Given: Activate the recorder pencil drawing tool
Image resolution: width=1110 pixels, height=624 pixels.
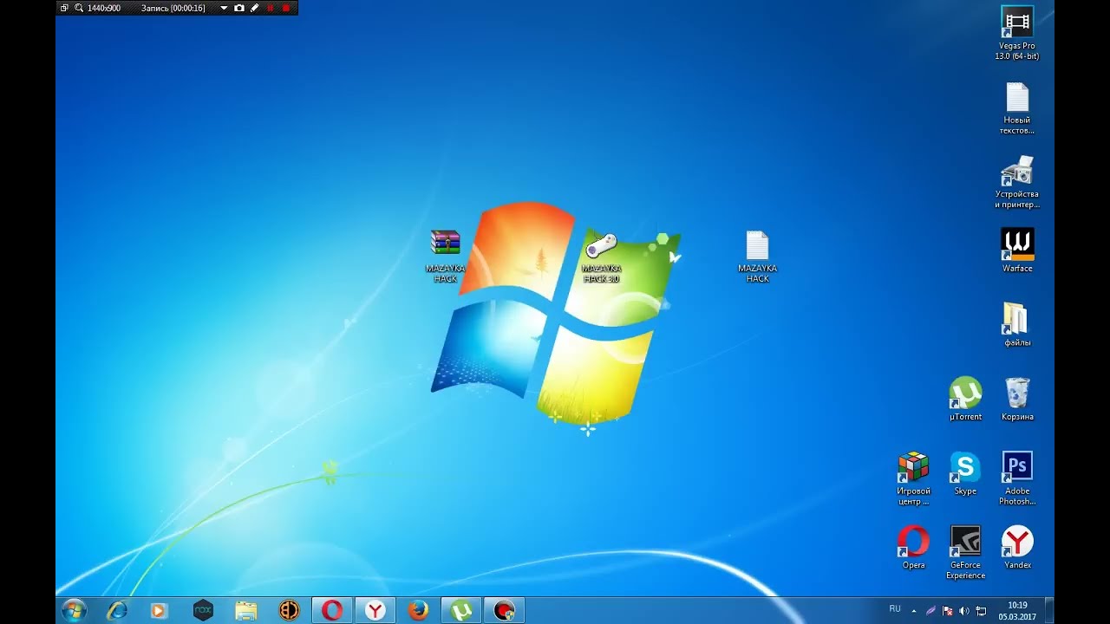Looking at the screenshot, I should click(x=254, y=8).
